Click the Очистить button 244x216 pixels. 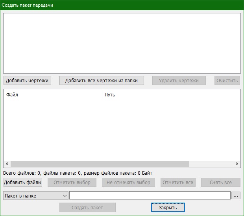pyautogui.click(x=227, y=80)
